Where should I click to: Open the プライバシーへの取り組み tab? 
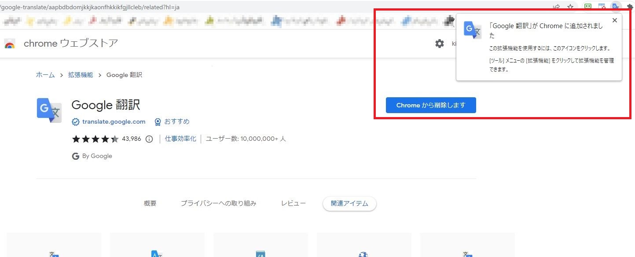click(x=218, y=203)
